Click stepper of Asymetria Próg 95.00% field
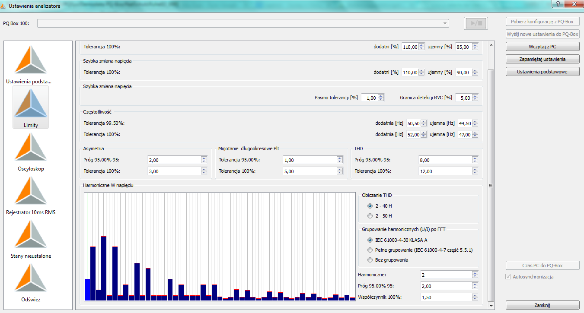This screenshot has height=313, width=584. (204, 160)
